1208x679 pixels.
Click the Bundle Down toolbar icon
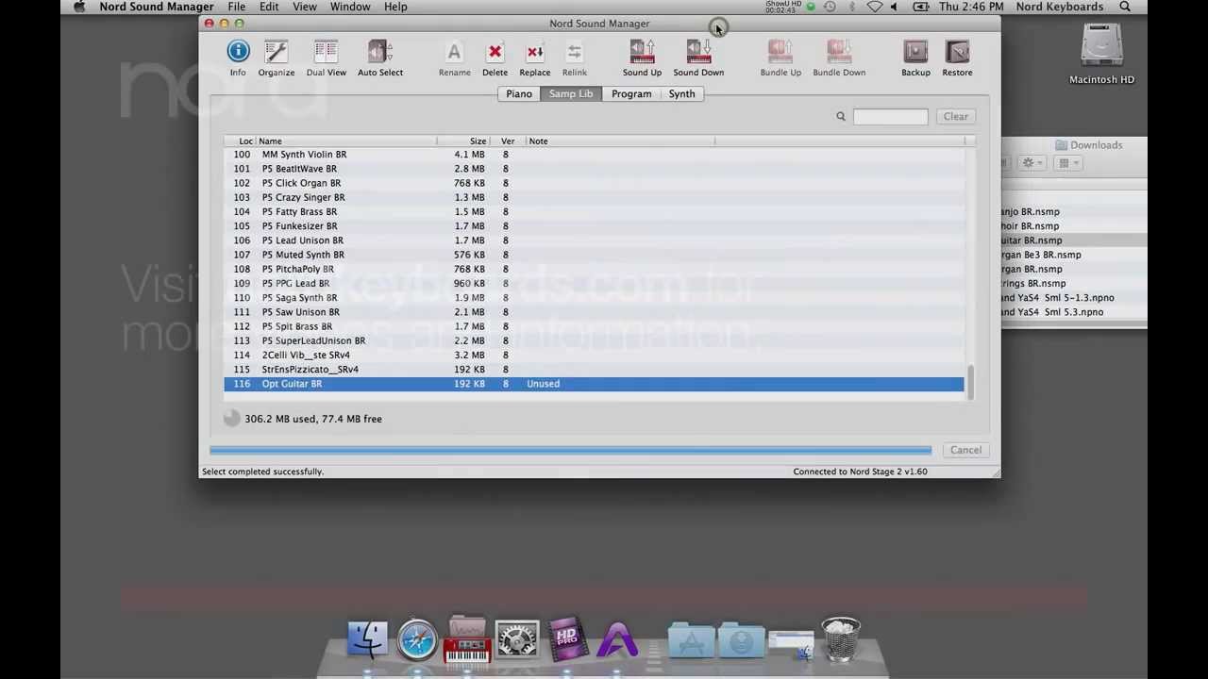[x=839, y=58]
